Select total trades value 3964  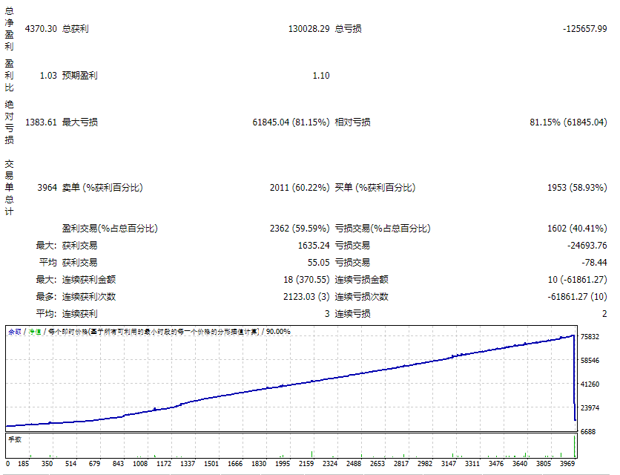47,188
